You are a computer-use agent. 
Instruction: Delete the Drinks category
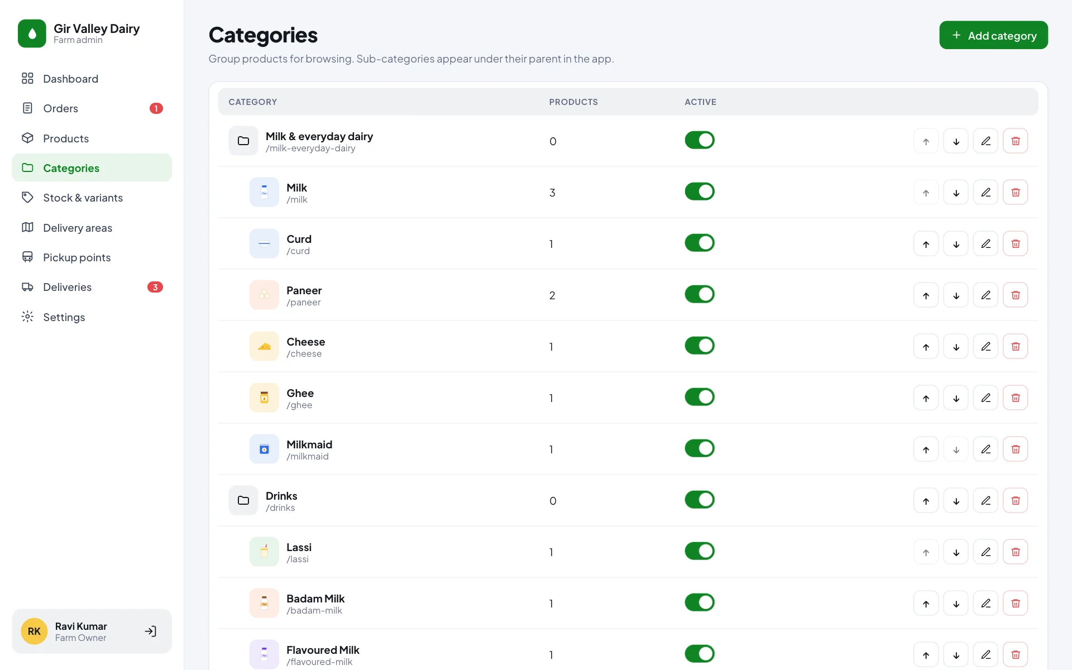(x=1015, y=501)
